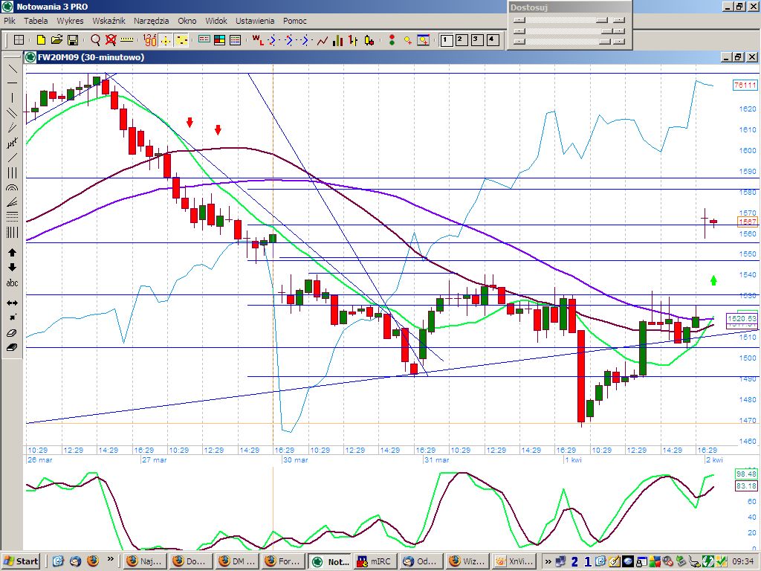Select the Fibonacci arcs tool

click(12, 188)
